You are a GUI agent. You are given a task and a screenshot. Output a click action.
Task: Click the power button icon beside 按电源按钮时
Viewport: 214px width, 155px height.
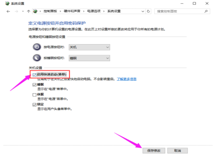37,47
